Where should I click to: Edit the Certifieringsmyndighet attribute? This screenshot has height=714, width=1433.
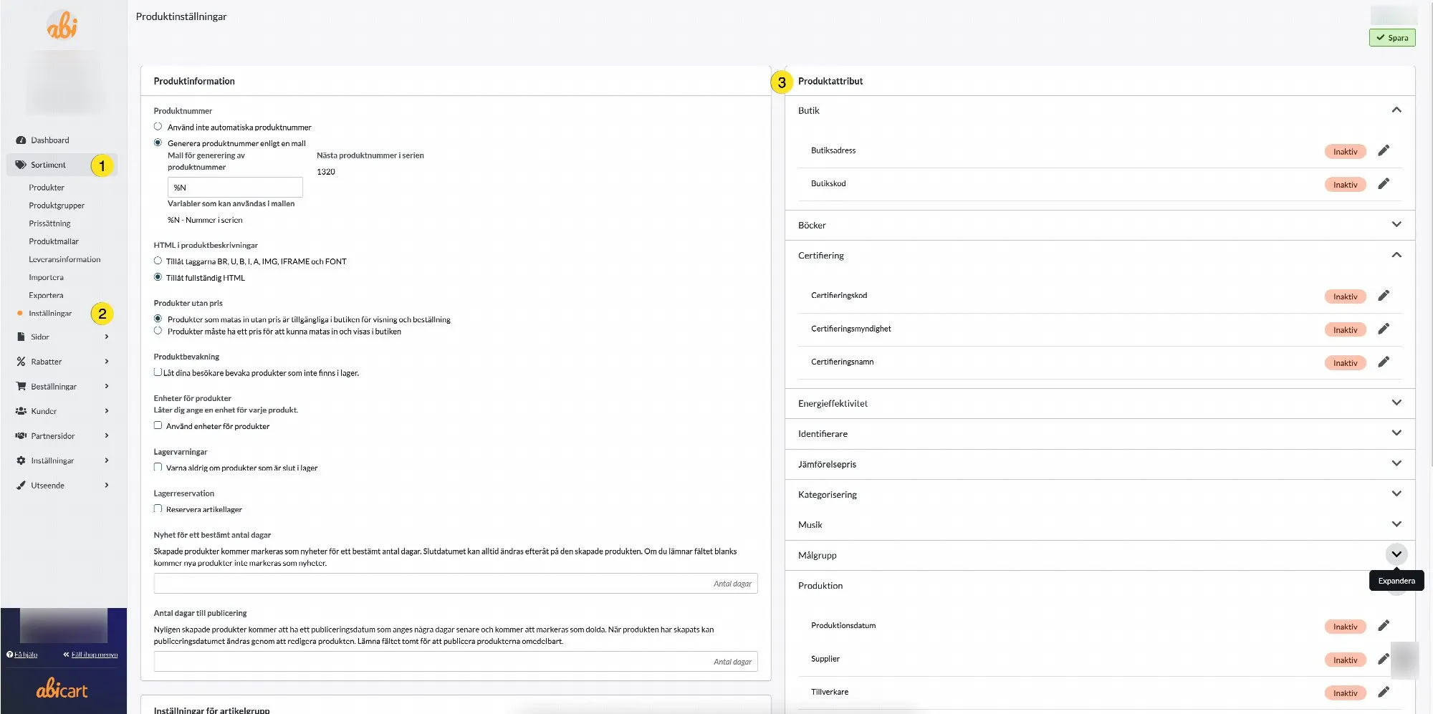click(1384, 329)
